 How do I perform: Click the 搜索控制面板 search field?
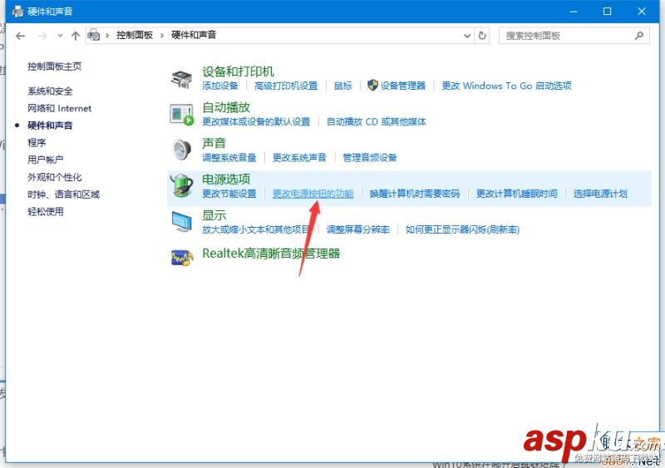pos(574,36)
